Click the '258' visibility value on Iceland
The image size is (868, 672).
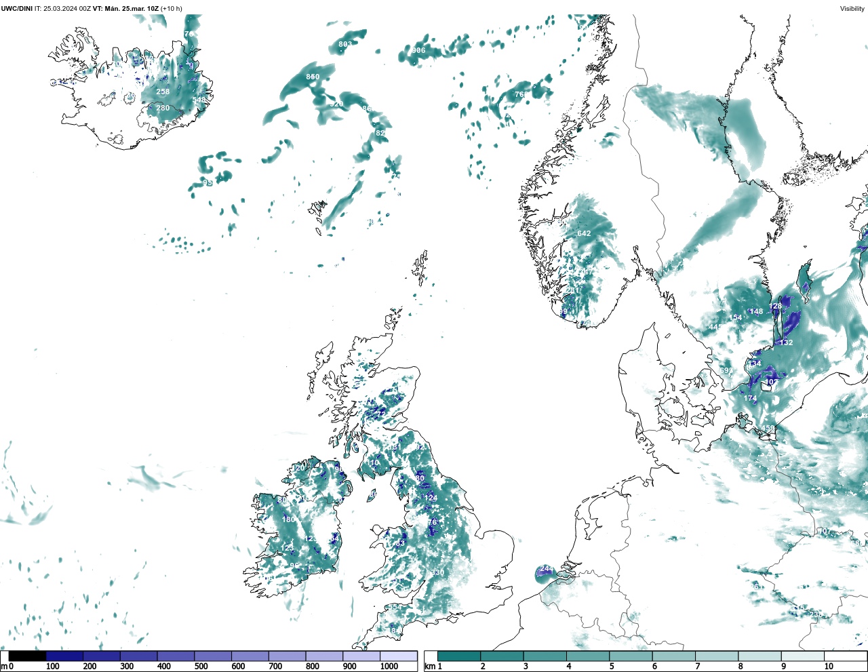[163, 92]
